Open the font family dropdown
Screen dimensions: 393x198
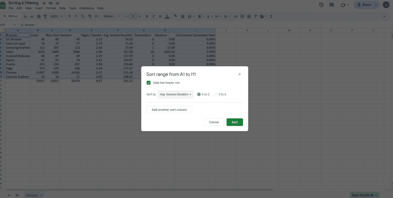(112, 16)
